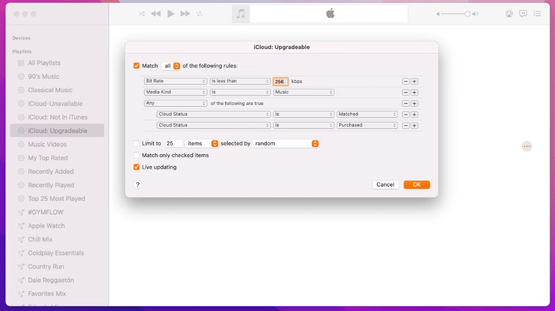Disable Live updating checkbox
555x311 pixels.
[x=137, y=167]
